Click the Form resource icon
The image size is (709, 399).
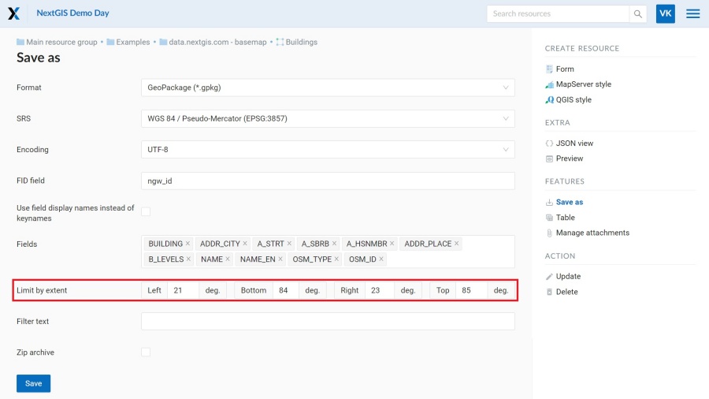tap(549, 69)
